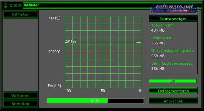Select the RAMster sidebar button

pos(20,14)
